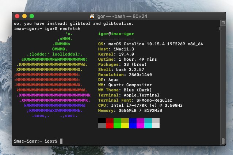Click the bright cyan color block

148,126
